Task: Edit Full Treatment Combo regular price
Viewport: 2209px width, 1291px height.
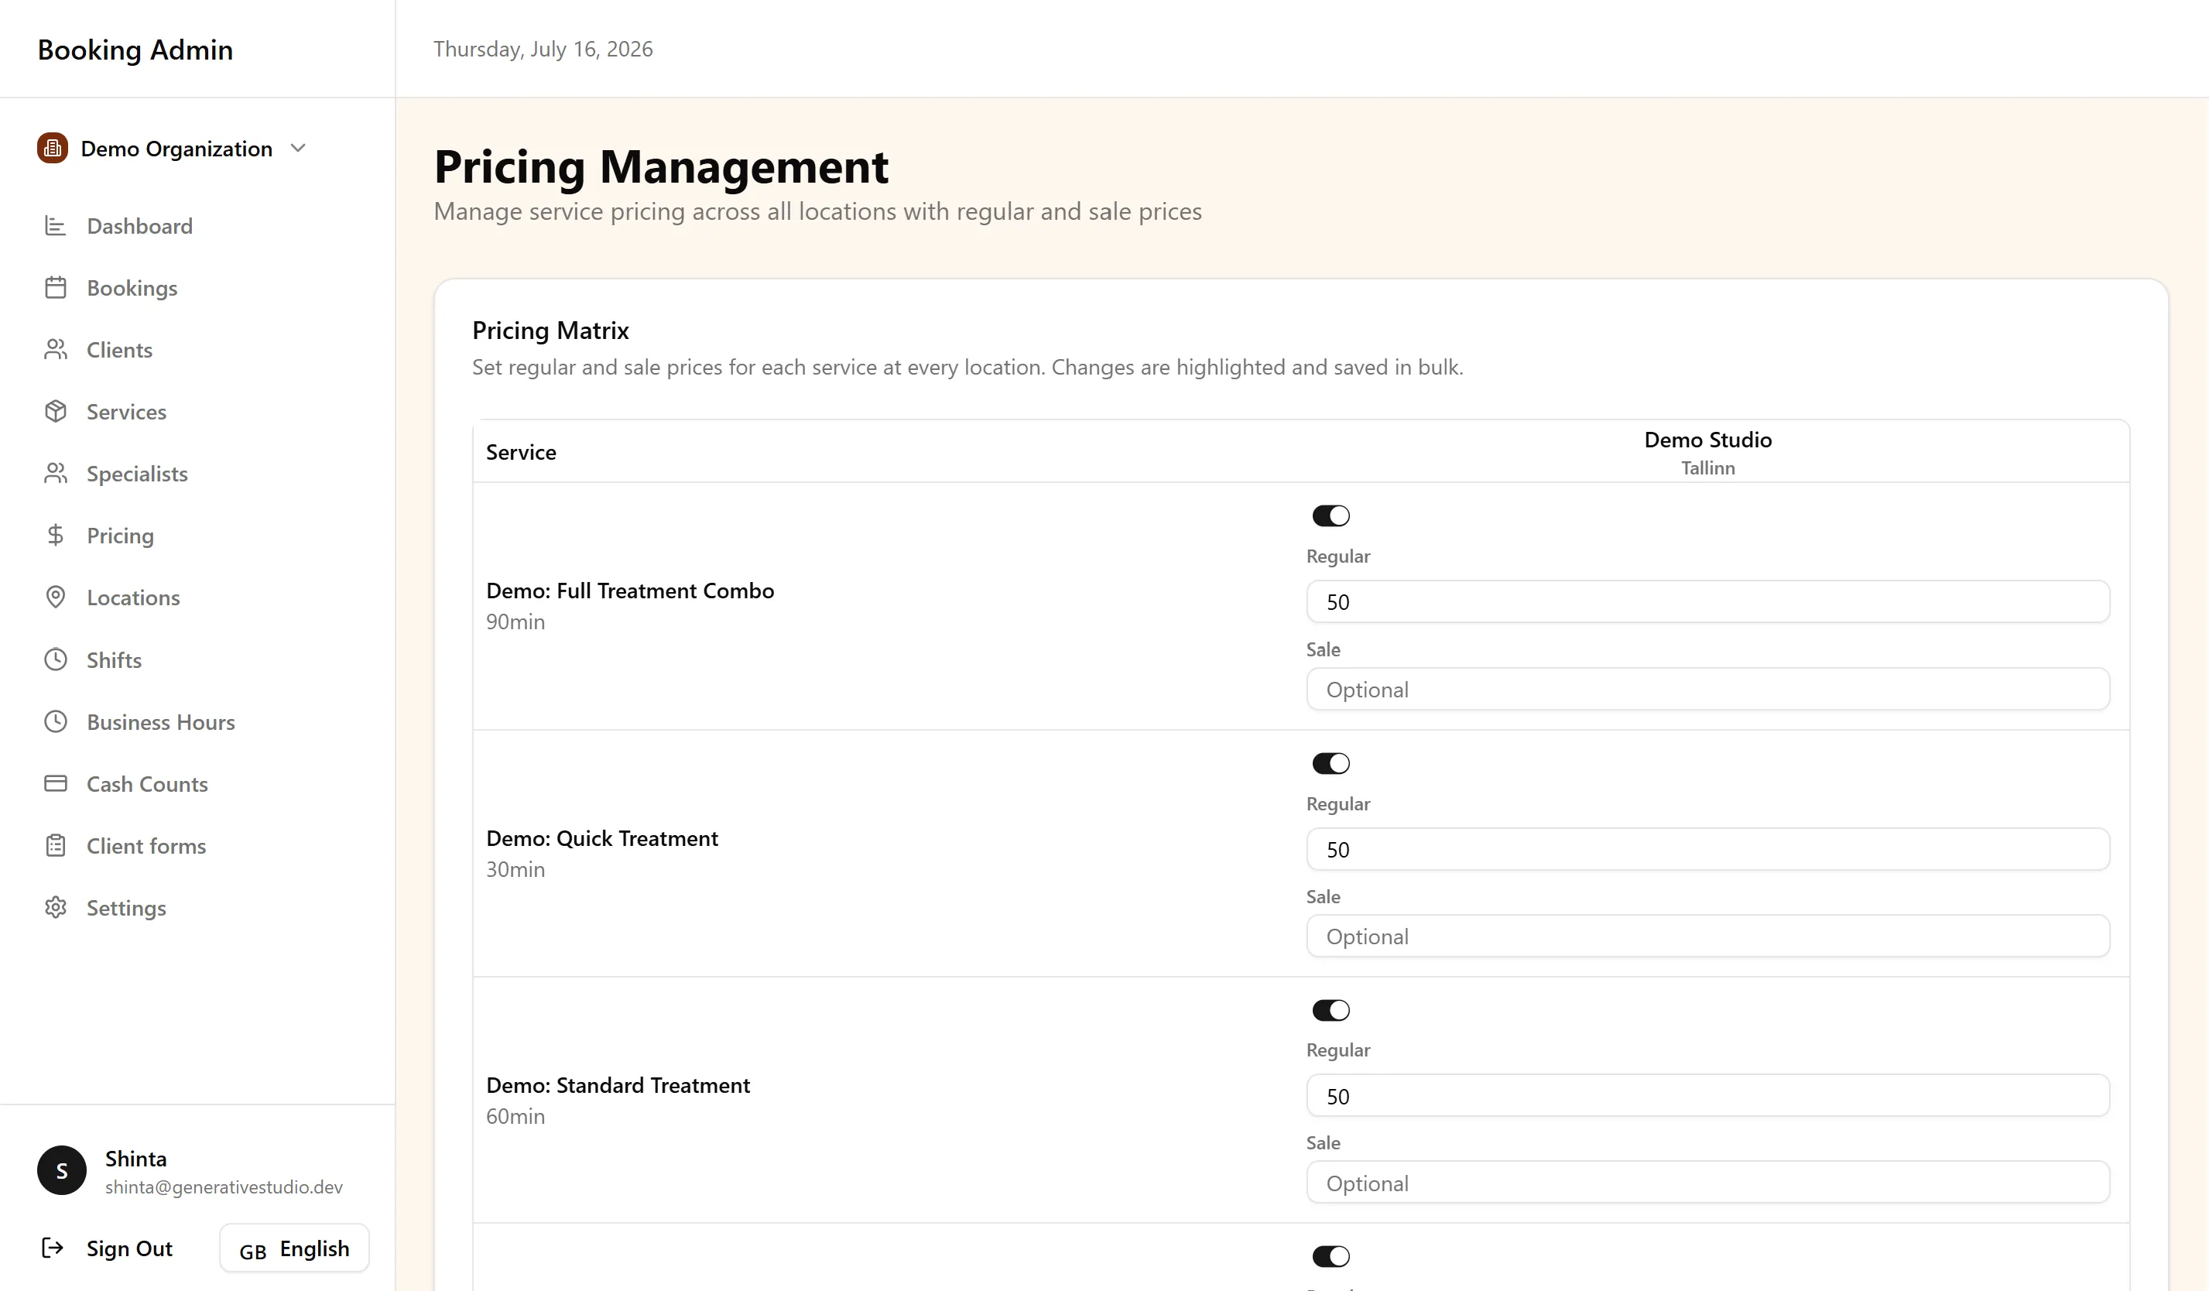Action: click(x=1707, y=601)
